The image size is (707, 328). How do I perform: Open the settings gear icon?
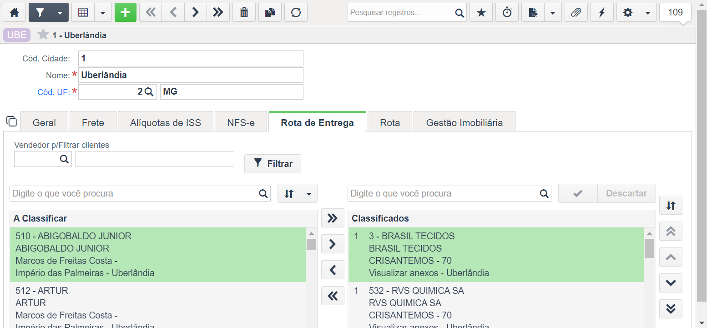click(628, 13)
